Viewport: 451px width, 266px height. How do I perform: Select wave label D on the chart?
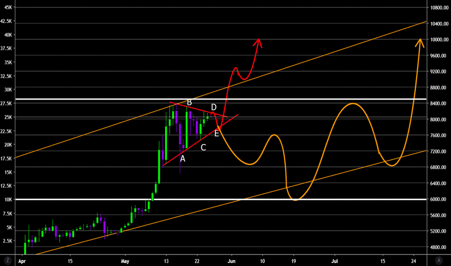coord(214,107)
